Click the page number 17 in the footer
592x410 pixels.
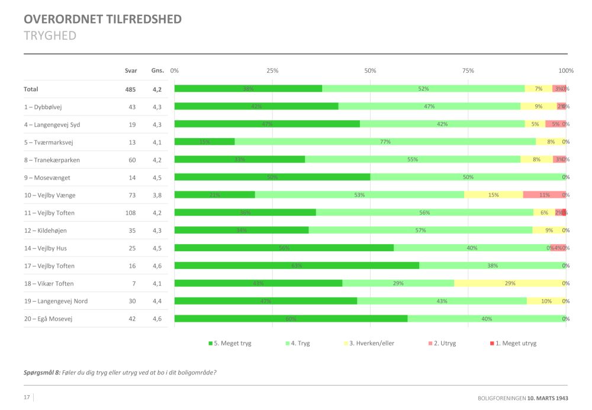27,397
